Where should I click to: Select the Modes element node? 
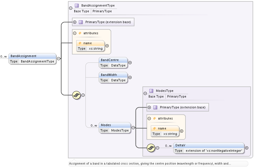[x=115, y=128]
